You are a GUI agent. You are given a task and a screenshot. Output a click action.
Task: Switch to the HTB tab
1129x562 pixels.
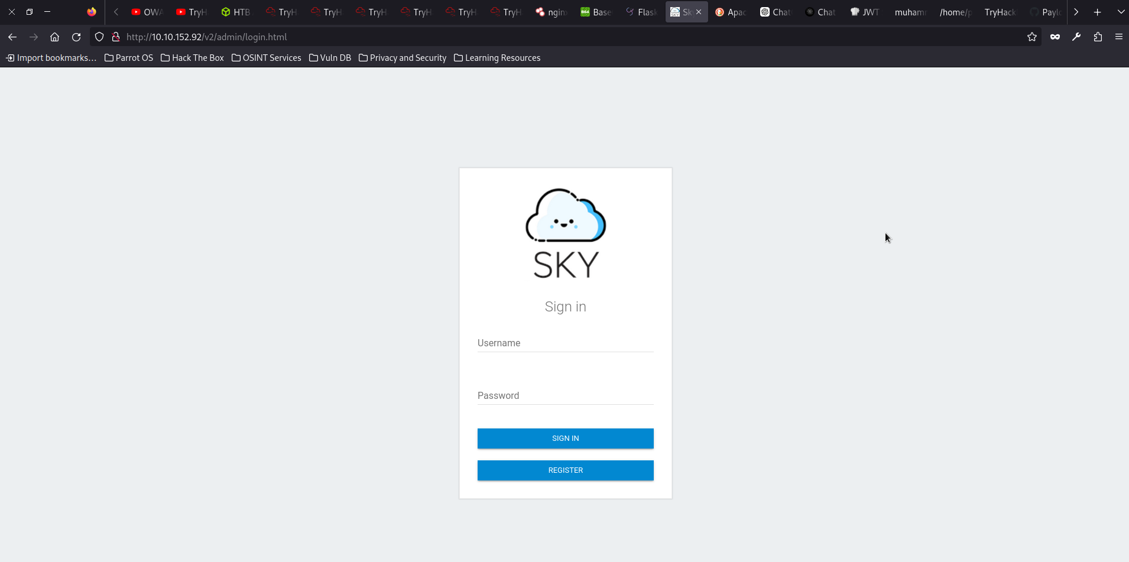236,12
